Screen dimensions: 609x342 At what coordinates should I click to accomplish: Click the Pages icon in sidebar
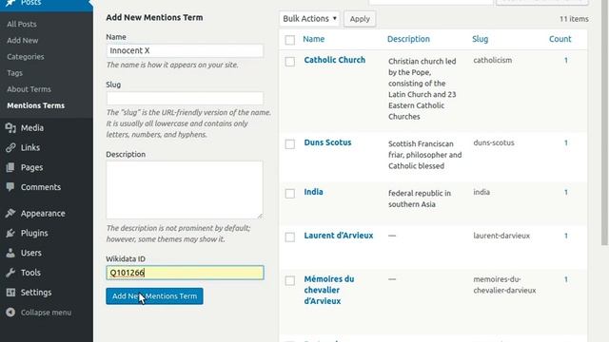pyautogui.click(x=10, y=167)
